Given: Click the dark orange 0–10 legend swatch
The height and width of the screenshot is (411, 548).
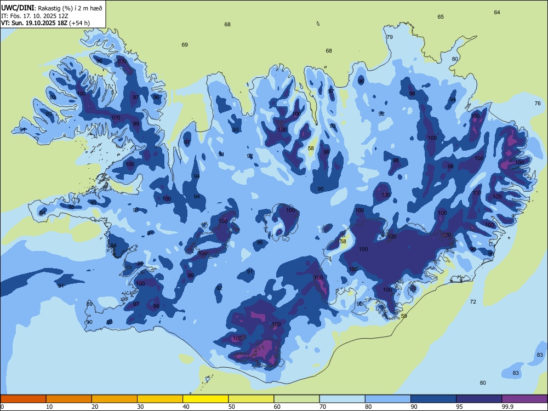Looking at the screenshot, I should (x=23, y=399).
